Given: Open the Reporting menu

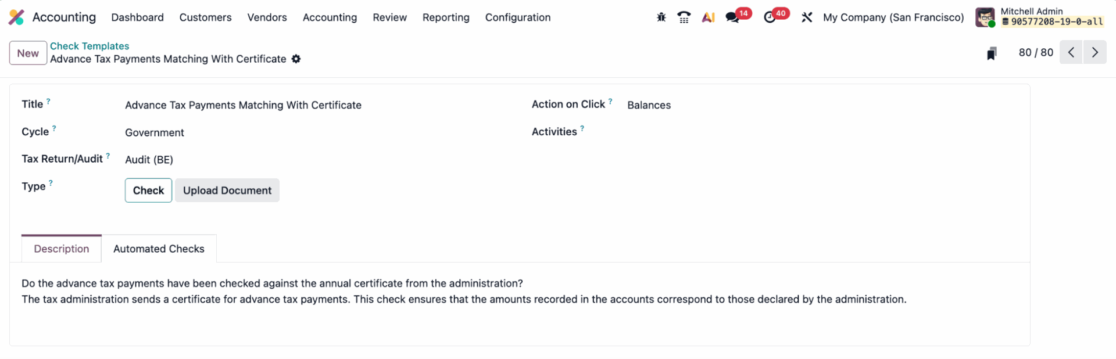Looking at the screenshot, I should (446, 17).
